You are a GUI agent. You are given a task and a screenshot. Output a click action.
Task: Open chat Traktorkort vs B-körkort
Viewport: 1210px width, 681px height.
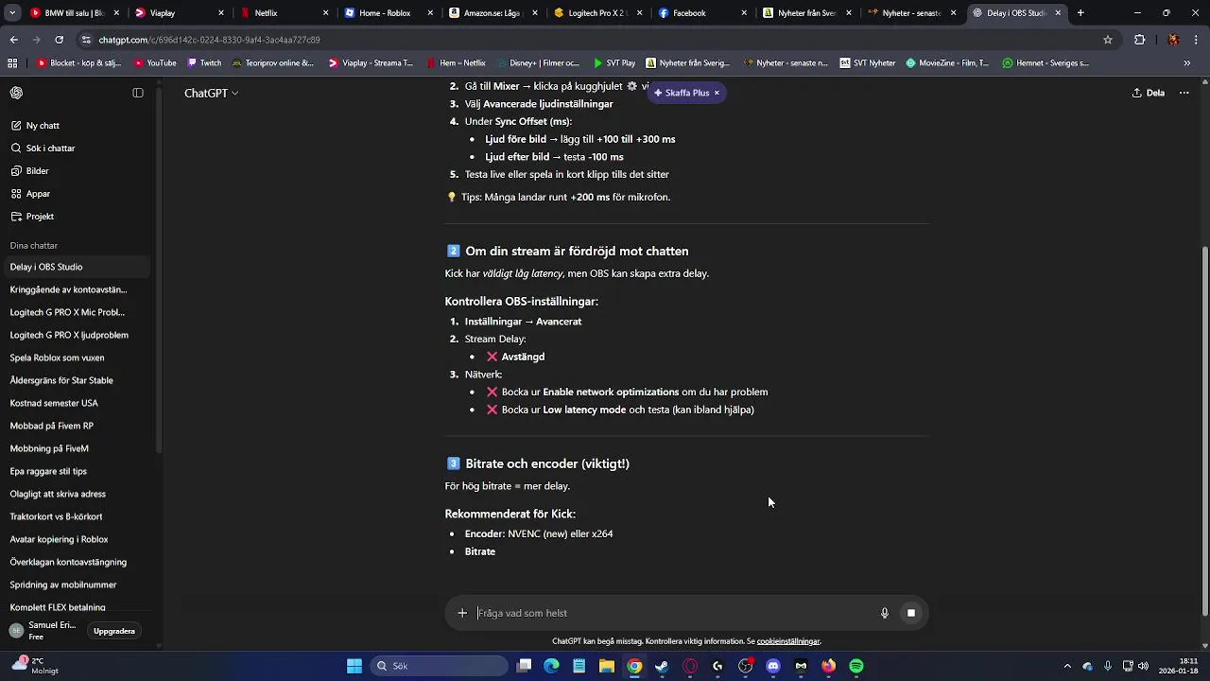point(76,516)
